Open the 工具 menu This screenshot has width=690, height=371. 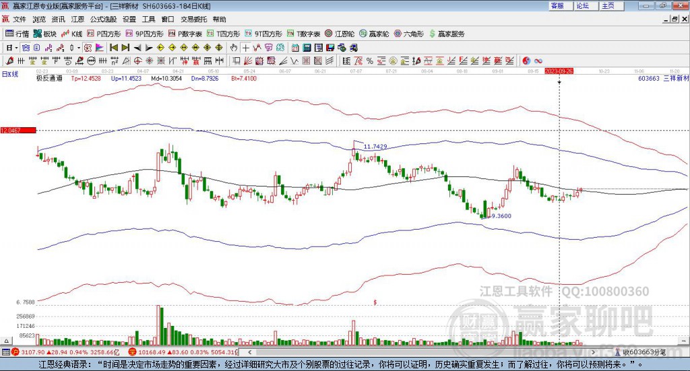tap(148, 20)
